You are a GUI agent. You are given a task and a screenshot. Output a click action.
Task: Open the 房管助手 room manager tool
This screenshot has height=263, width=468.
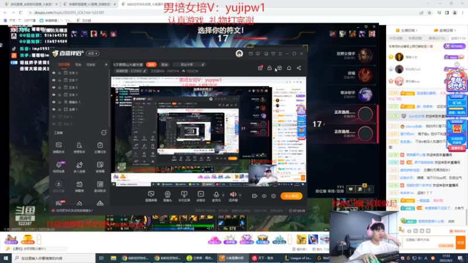coord(79,147)
